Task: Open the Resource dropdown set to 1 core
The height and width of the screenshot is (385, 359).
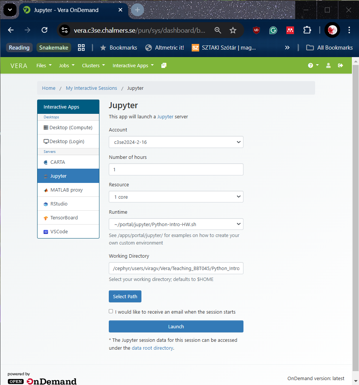Action: [176, 196]
